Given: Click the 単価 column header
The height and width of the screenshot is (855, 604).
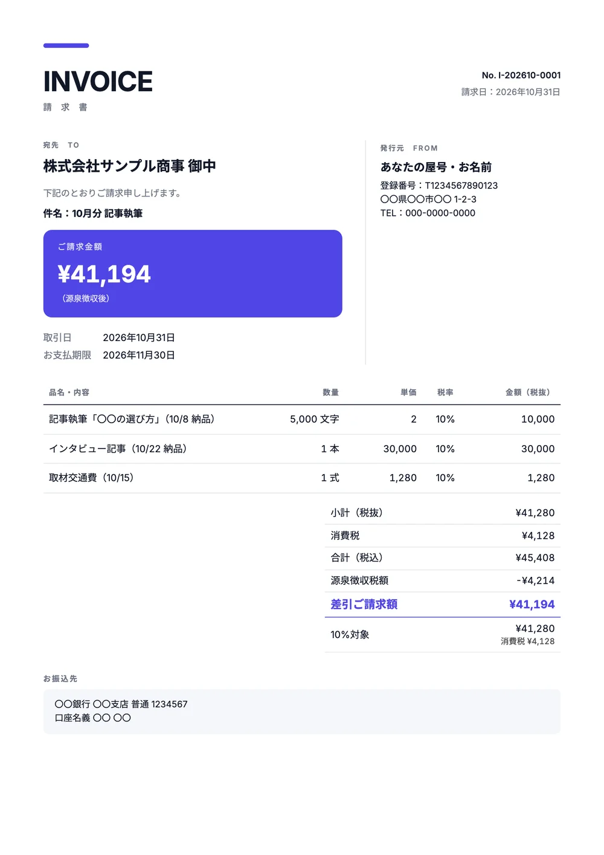Looking at the screenshot, I should tap(408, 392).
